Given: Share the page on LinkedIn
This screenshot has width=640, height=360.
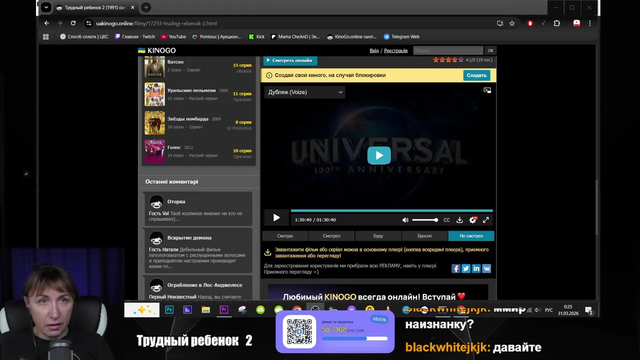Looking at the screenshot, I should coord(476,268).
